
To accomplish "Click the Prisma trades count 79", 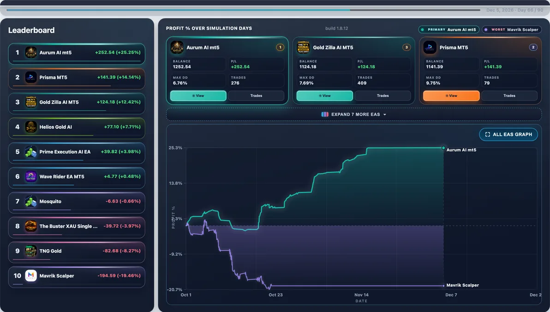I will point(487,83).
